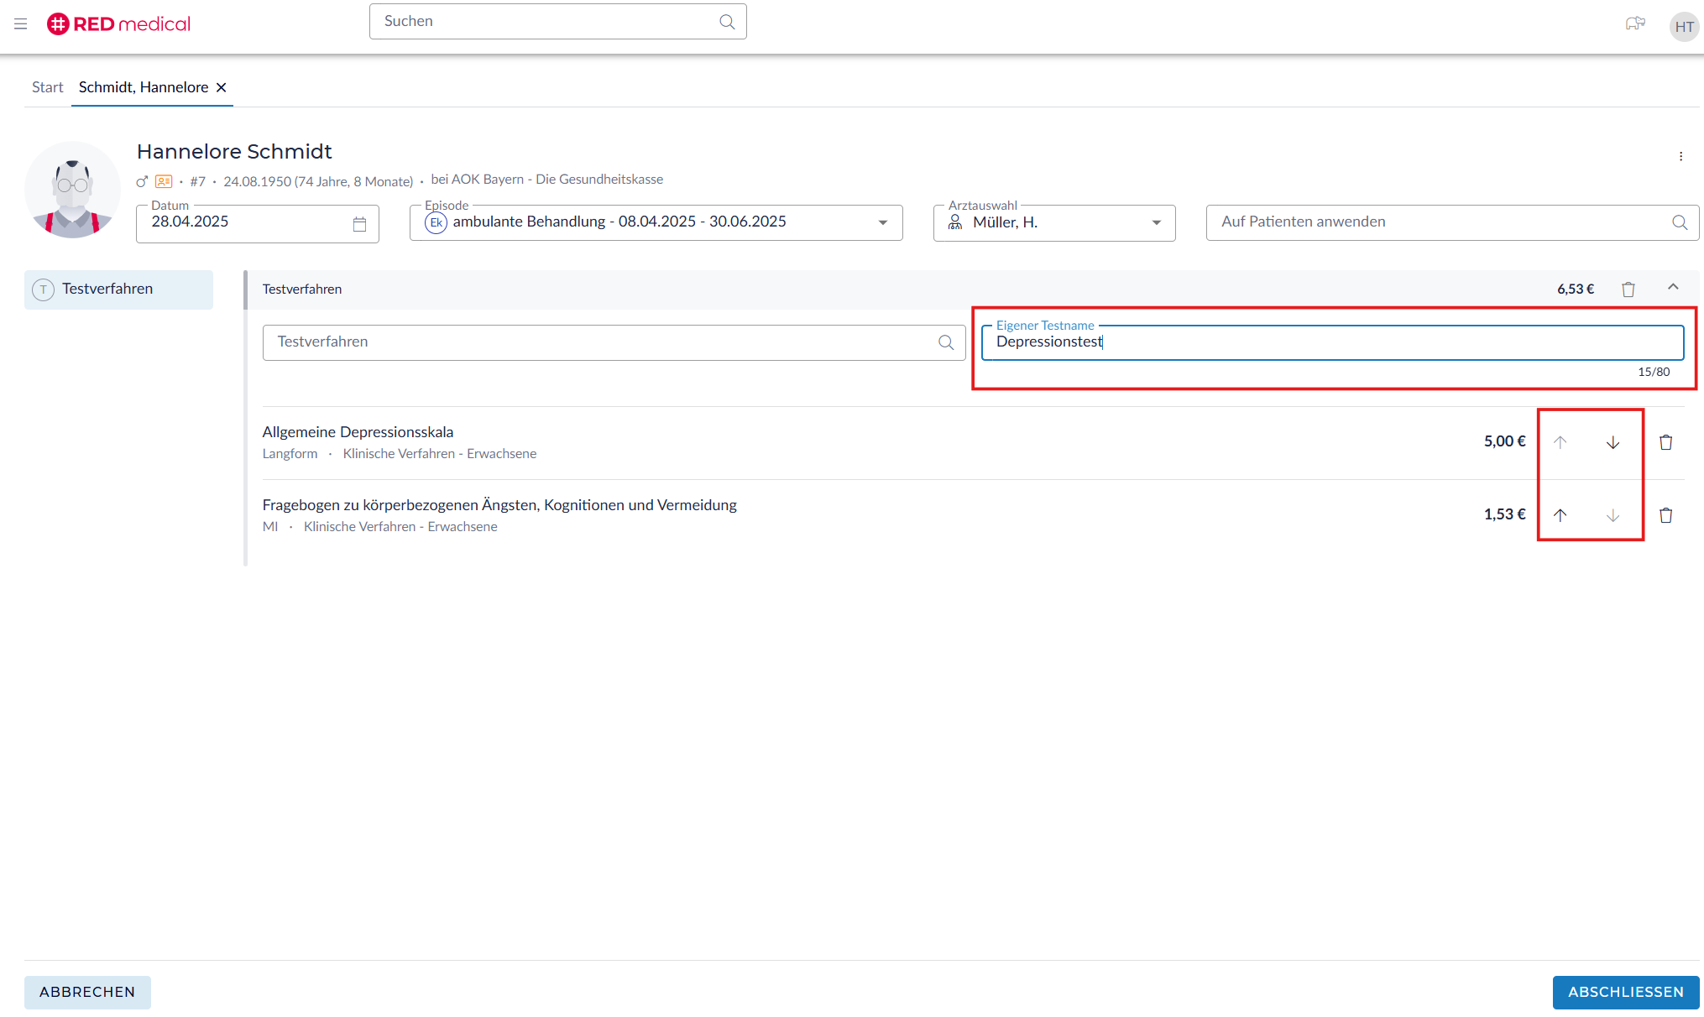Delete the entire Testverfahren section via trash icon
Image resolution: width=1704 pixels, height=1017 pixels.
click(1628, 289)
